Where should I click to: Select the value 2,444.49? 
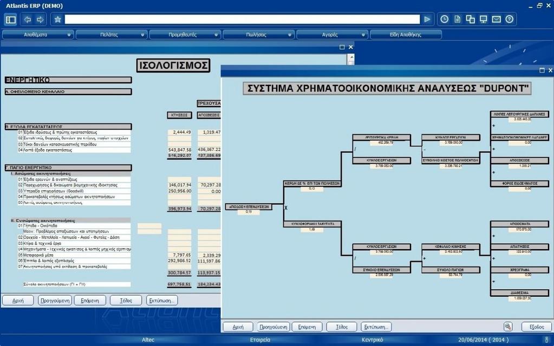(182, 132)
